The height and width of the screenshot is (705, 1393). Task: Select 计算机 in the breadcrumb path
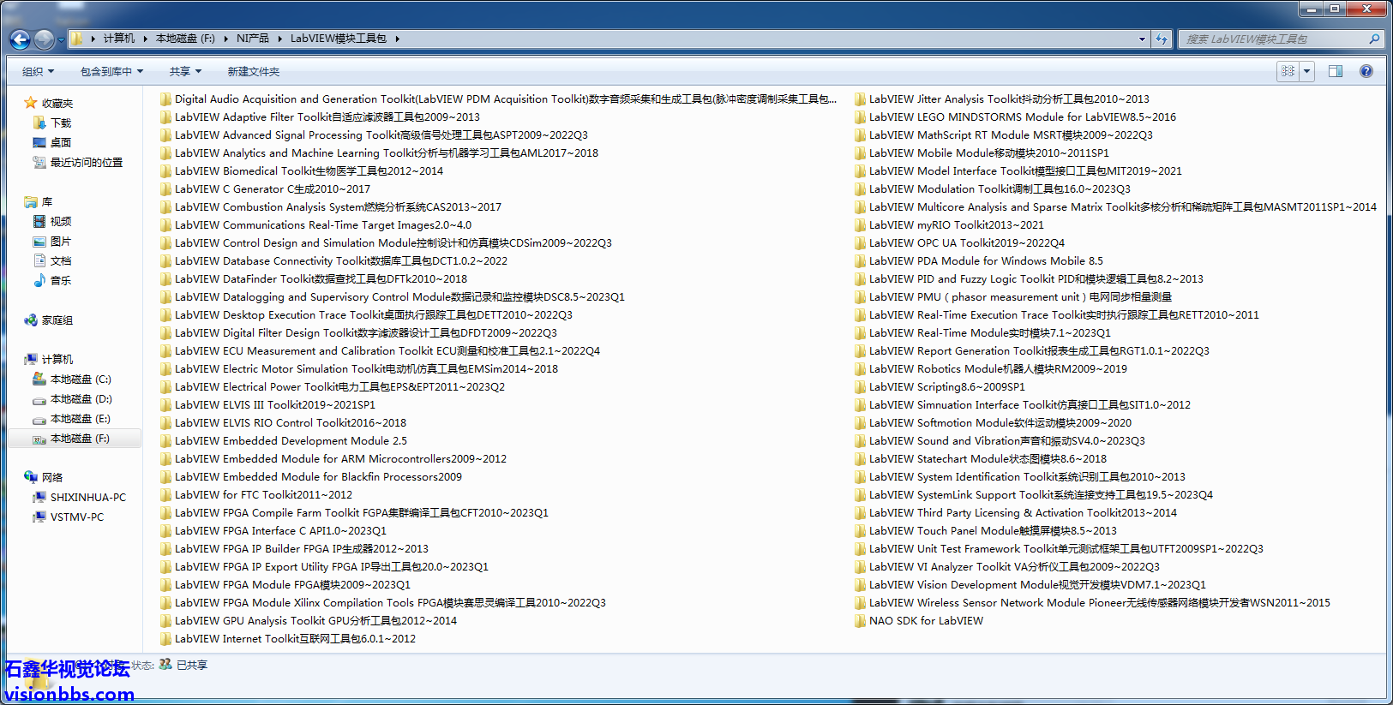(119, 39)
